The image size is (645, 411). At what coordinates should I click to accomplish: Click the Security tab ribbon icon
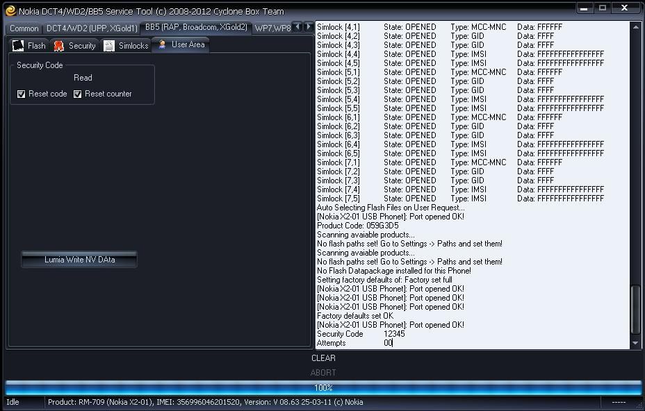[x=59, y=46]
